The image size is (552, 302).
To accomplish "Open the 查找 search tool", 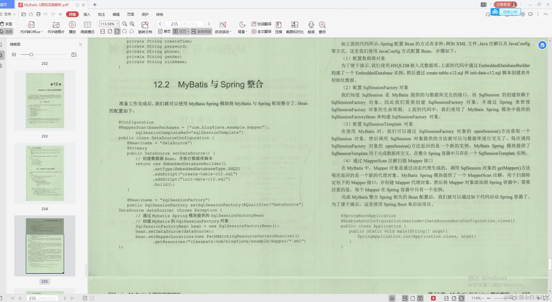I will coord(322,27).
